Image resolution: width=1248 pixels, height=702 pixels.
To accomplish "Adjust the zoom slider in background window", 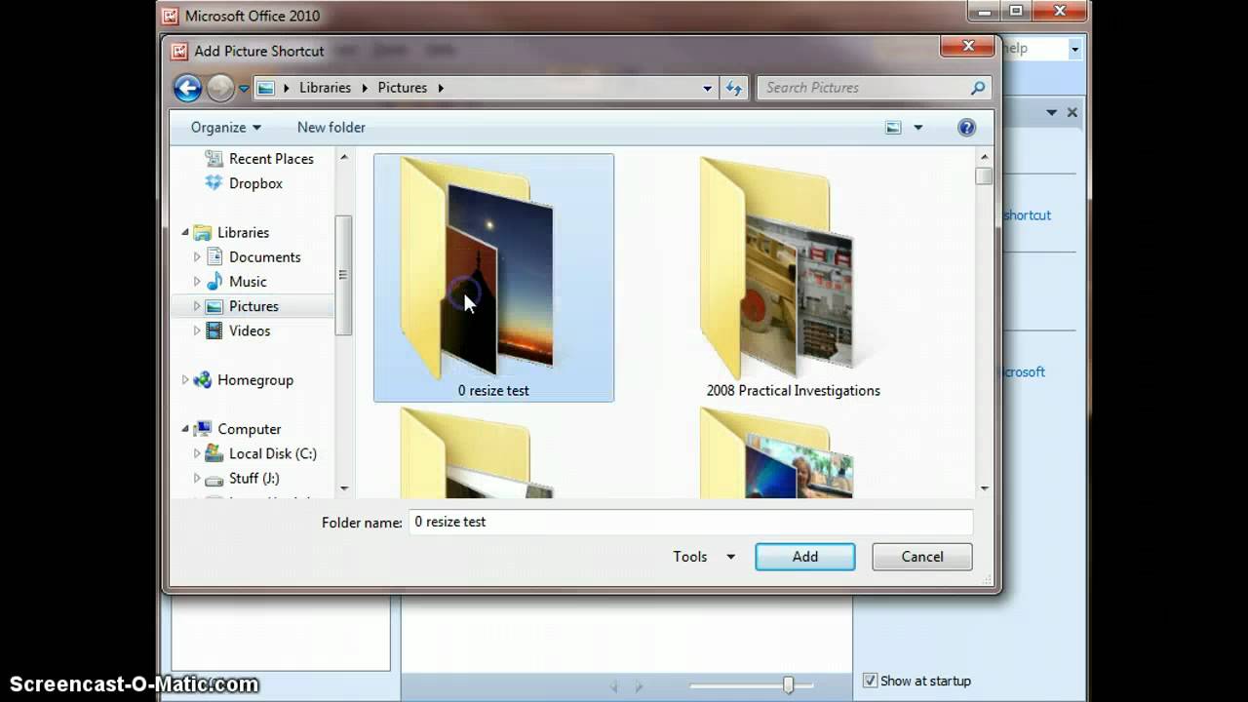I will tap(788, 685).
